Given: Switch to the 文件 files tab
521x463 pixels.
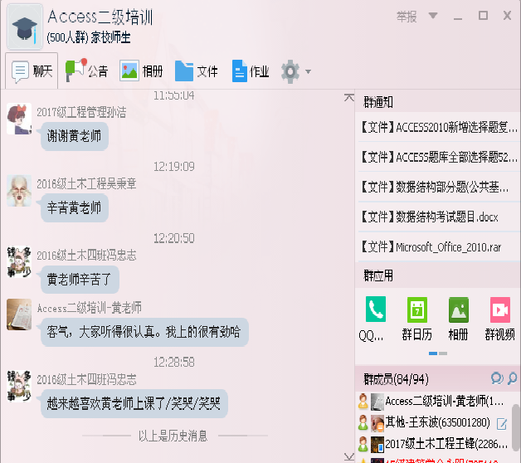Looking at the screenshot, I should click(x=197, y=71).
